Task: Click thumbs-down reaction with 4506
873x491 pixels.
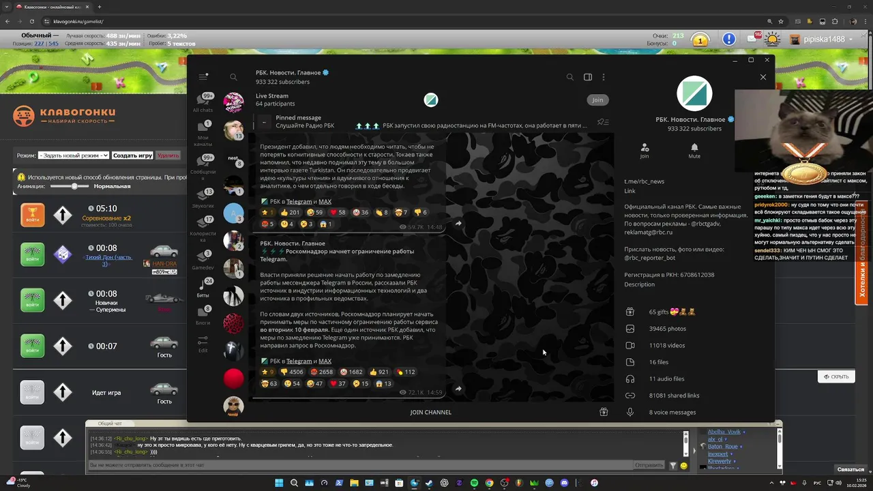Action: 291,372
